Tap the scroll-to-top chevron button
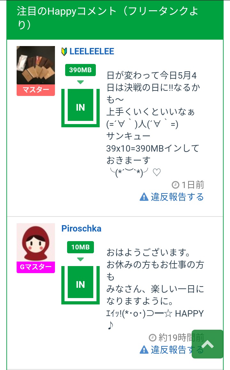Screen dimensions: 230x370 pyautogui.click(x=207, y=344)
